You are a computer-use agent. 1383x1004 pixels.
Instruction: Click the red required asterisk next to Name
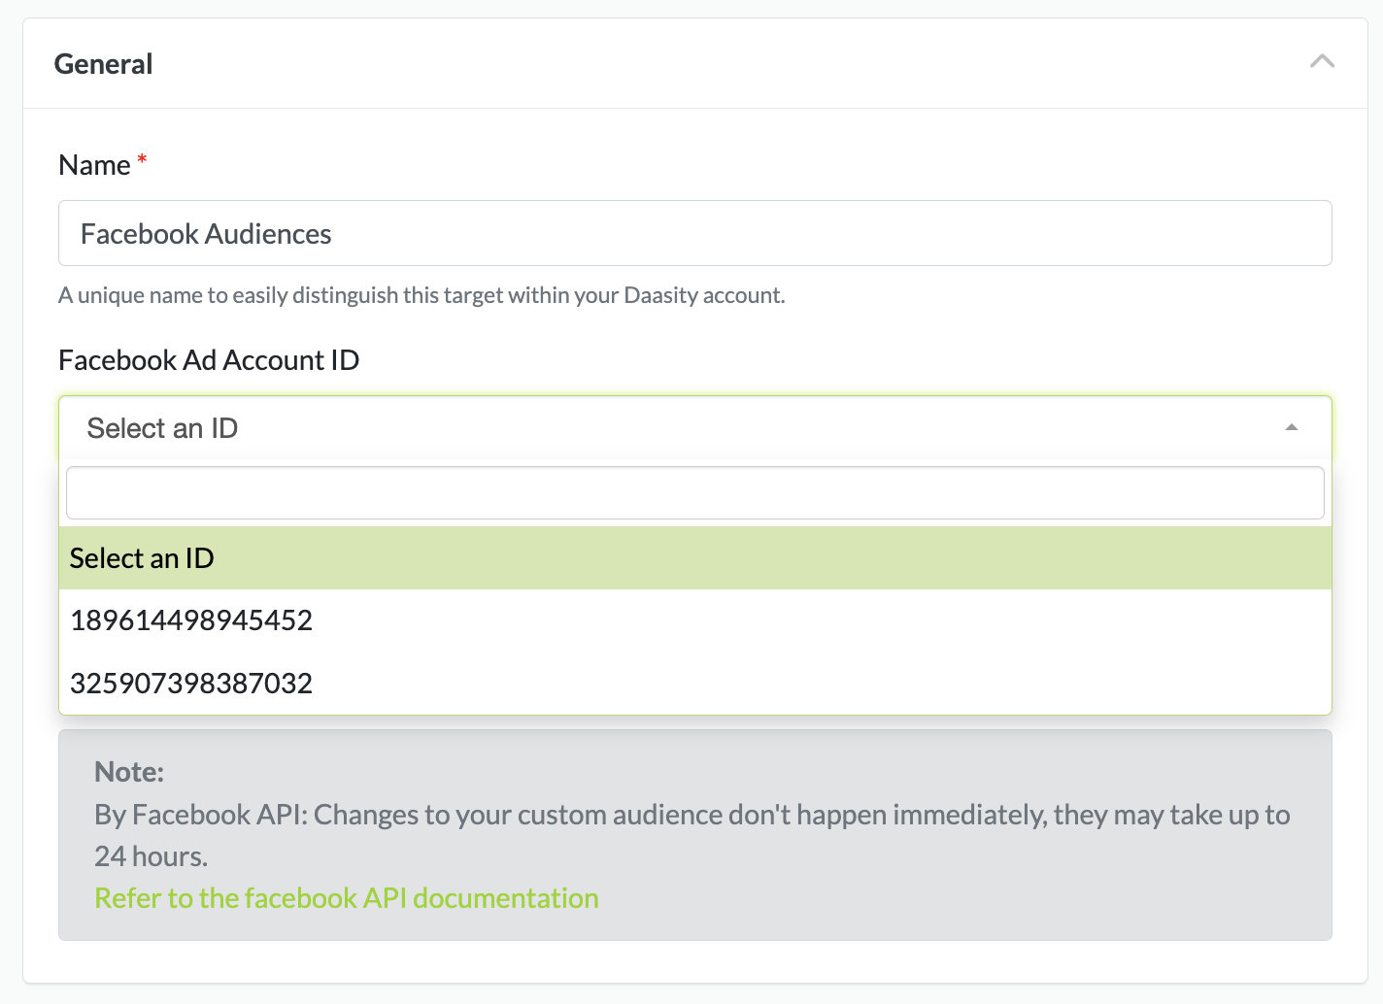(142, 160)
